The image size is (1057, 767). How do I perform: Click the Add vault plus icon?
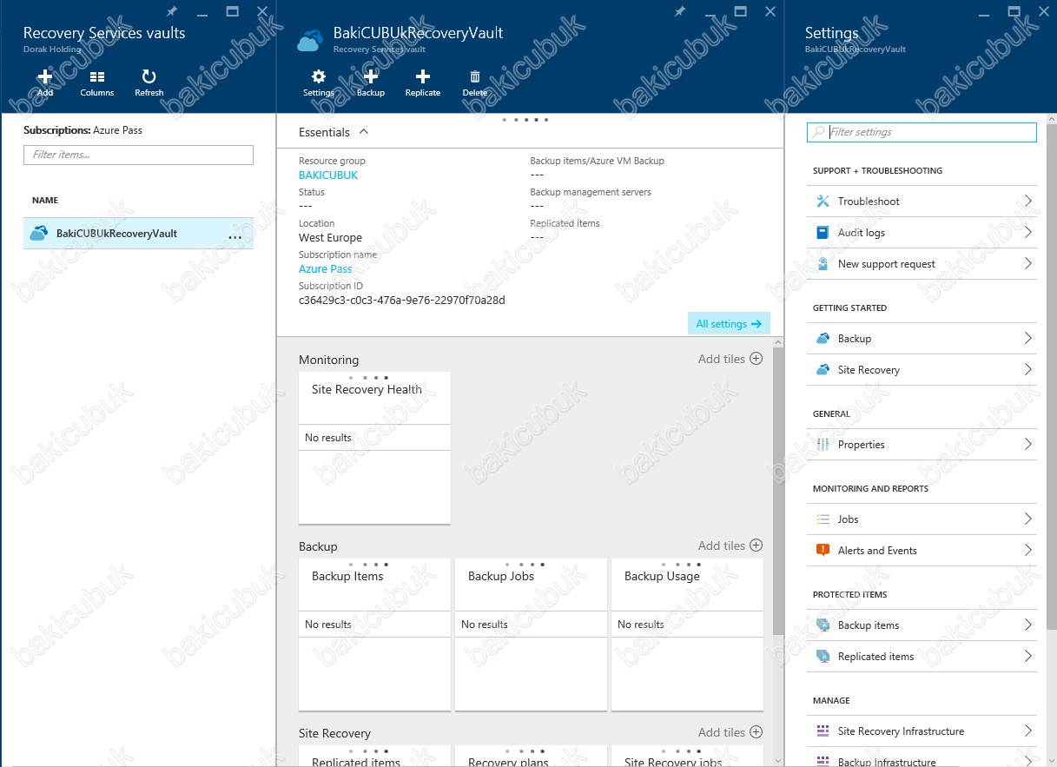(45, 77)
